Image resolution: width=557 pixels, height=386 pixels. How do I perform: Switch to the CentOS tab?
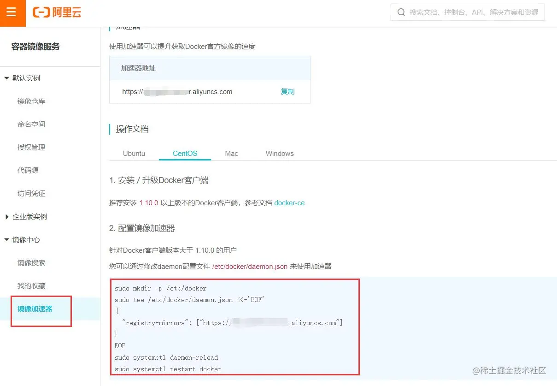pos(185,154)
